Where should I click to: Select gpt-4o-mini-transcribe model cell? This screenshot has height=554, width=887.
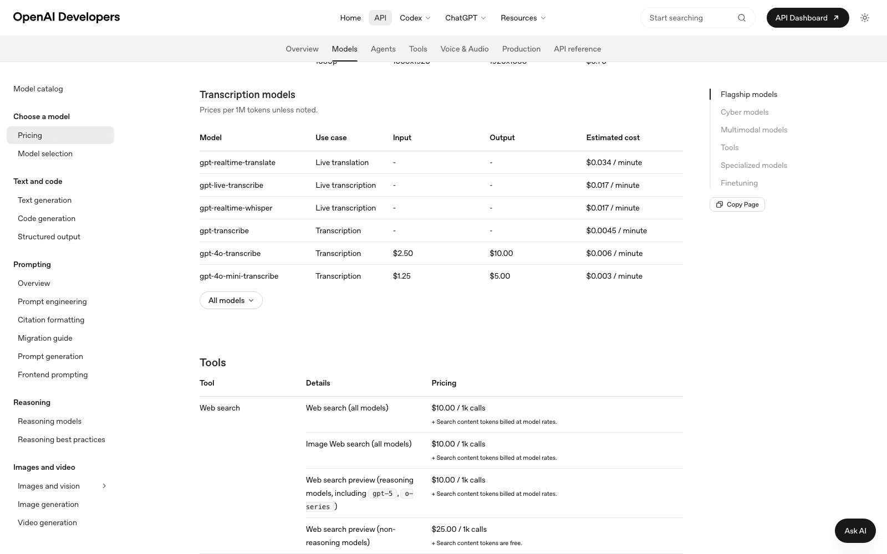239,276
